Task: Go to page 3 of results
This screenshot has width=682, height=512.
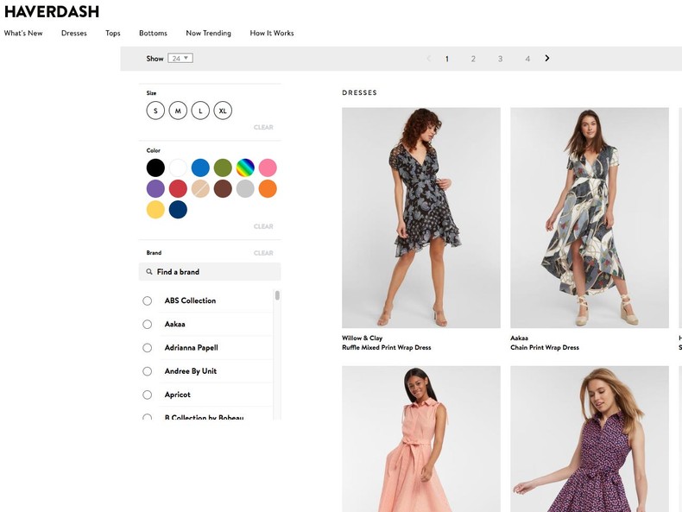Action: 500,59
